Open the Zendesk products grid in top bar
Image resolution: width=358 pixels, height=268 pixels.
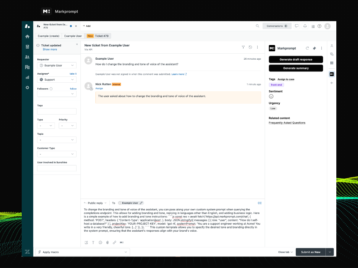pyautogui.click(x=313, y=26)
